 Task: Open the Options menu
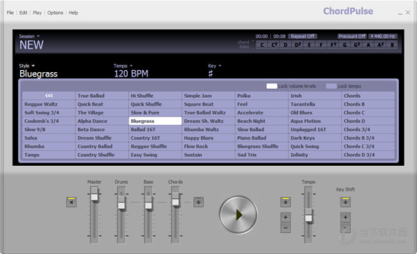click(56, 12)
